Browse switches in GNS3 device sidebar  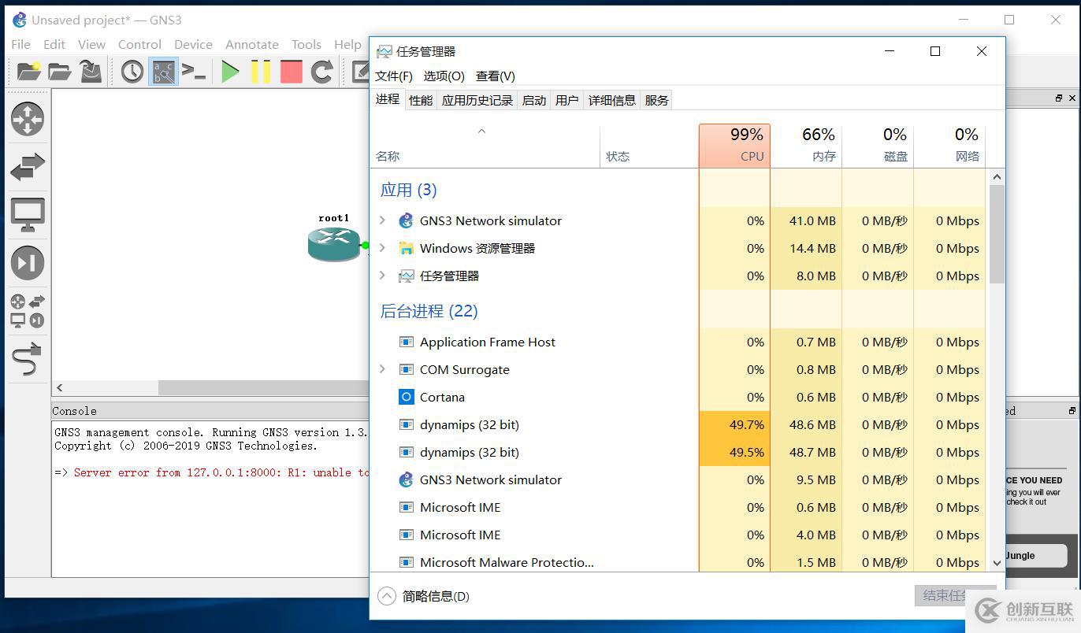coord(28,167)
